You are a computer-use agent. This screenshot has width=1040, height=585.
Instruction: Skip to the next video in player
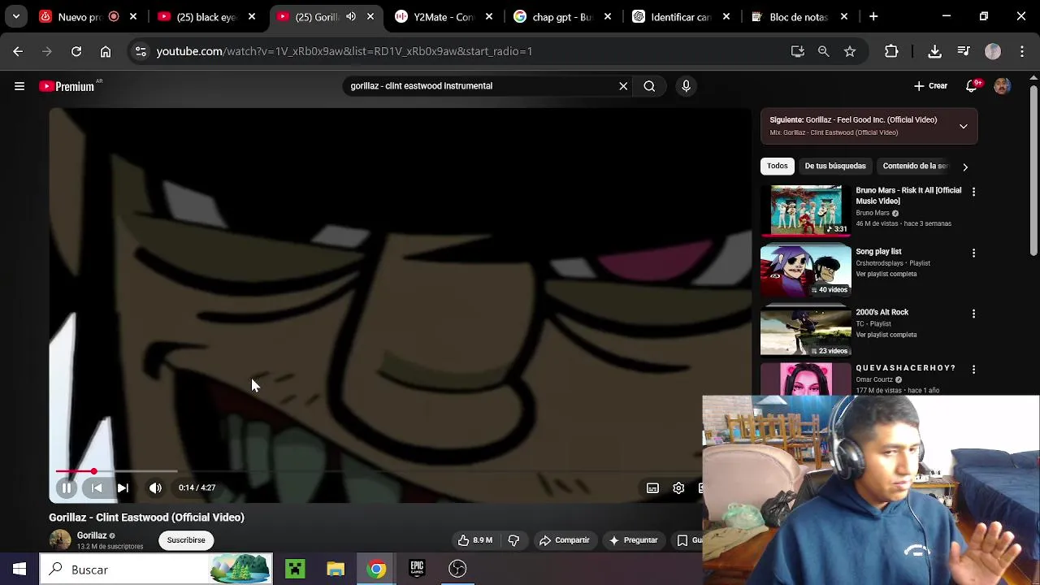pos(123,487)
